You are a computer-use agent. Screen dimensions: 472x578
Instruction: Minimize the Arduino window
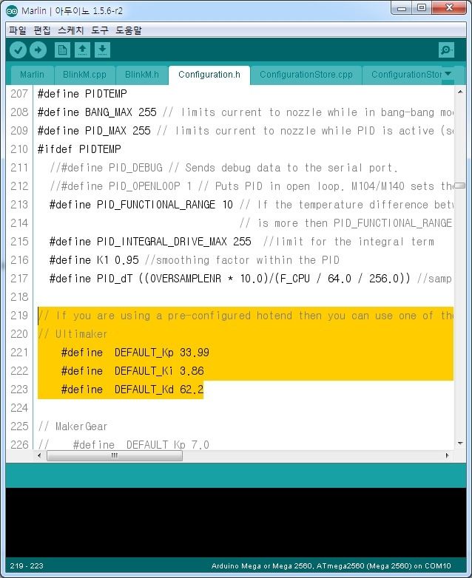402,8
